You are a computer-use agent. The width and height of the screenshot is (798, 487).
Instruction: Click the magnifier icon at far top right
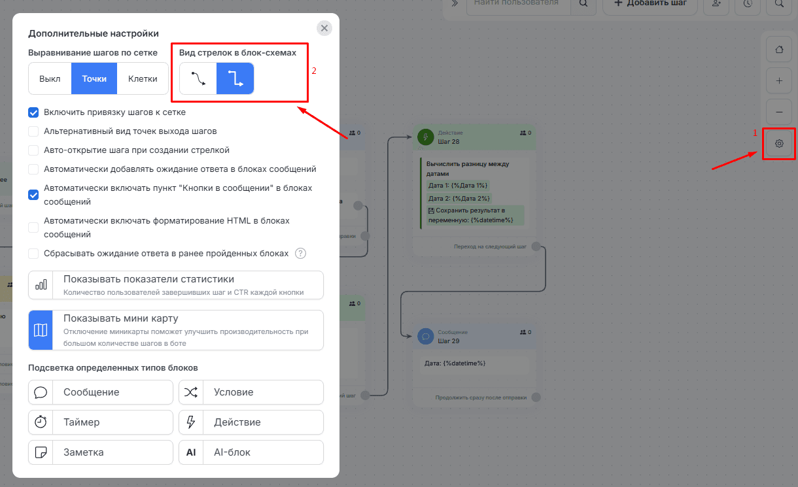[779, 3]
